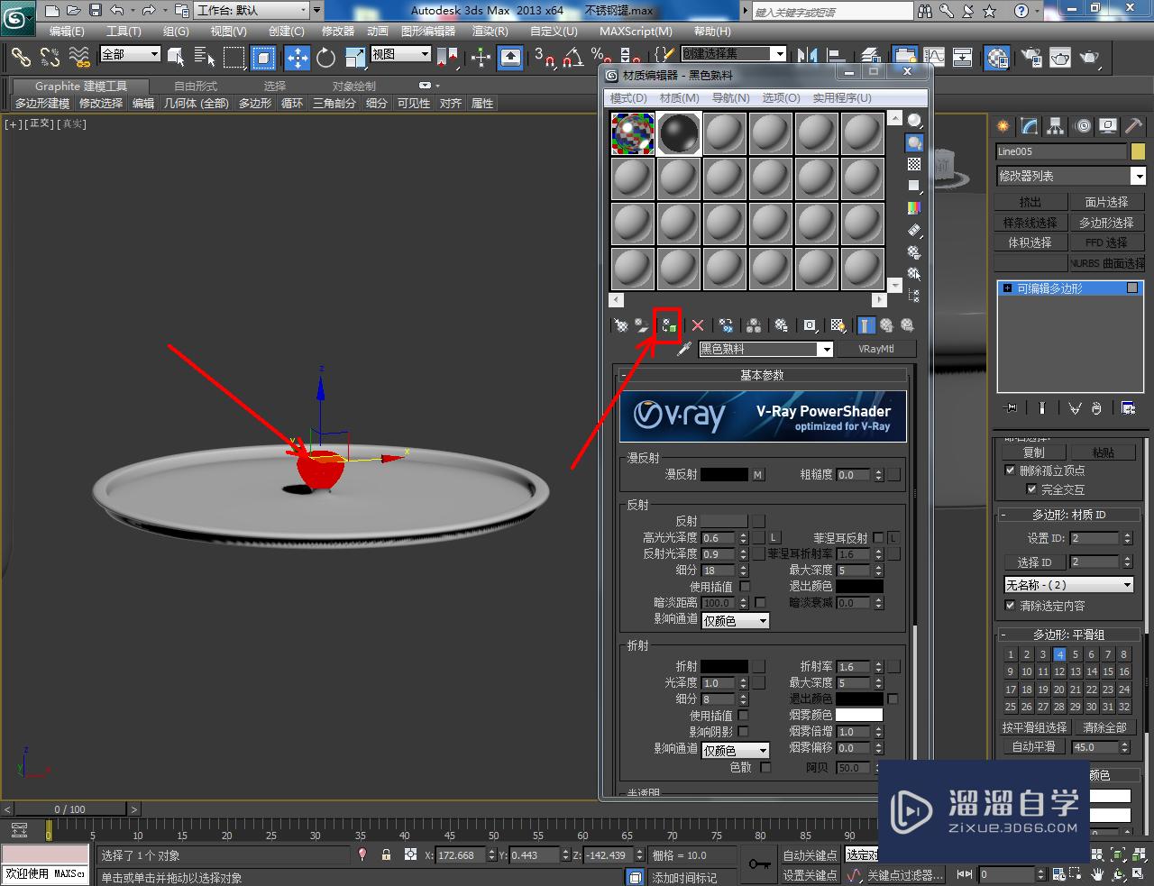Expand the 可编辑多边形 stack entry
The height and width of the screenshot is (886, 1154).
point(1007,288)
